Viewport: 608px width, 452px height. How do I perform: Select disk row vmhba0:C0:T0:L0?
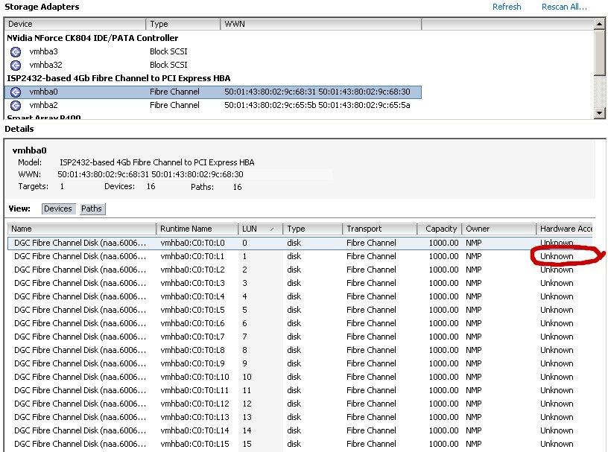[x=301, y=243]
